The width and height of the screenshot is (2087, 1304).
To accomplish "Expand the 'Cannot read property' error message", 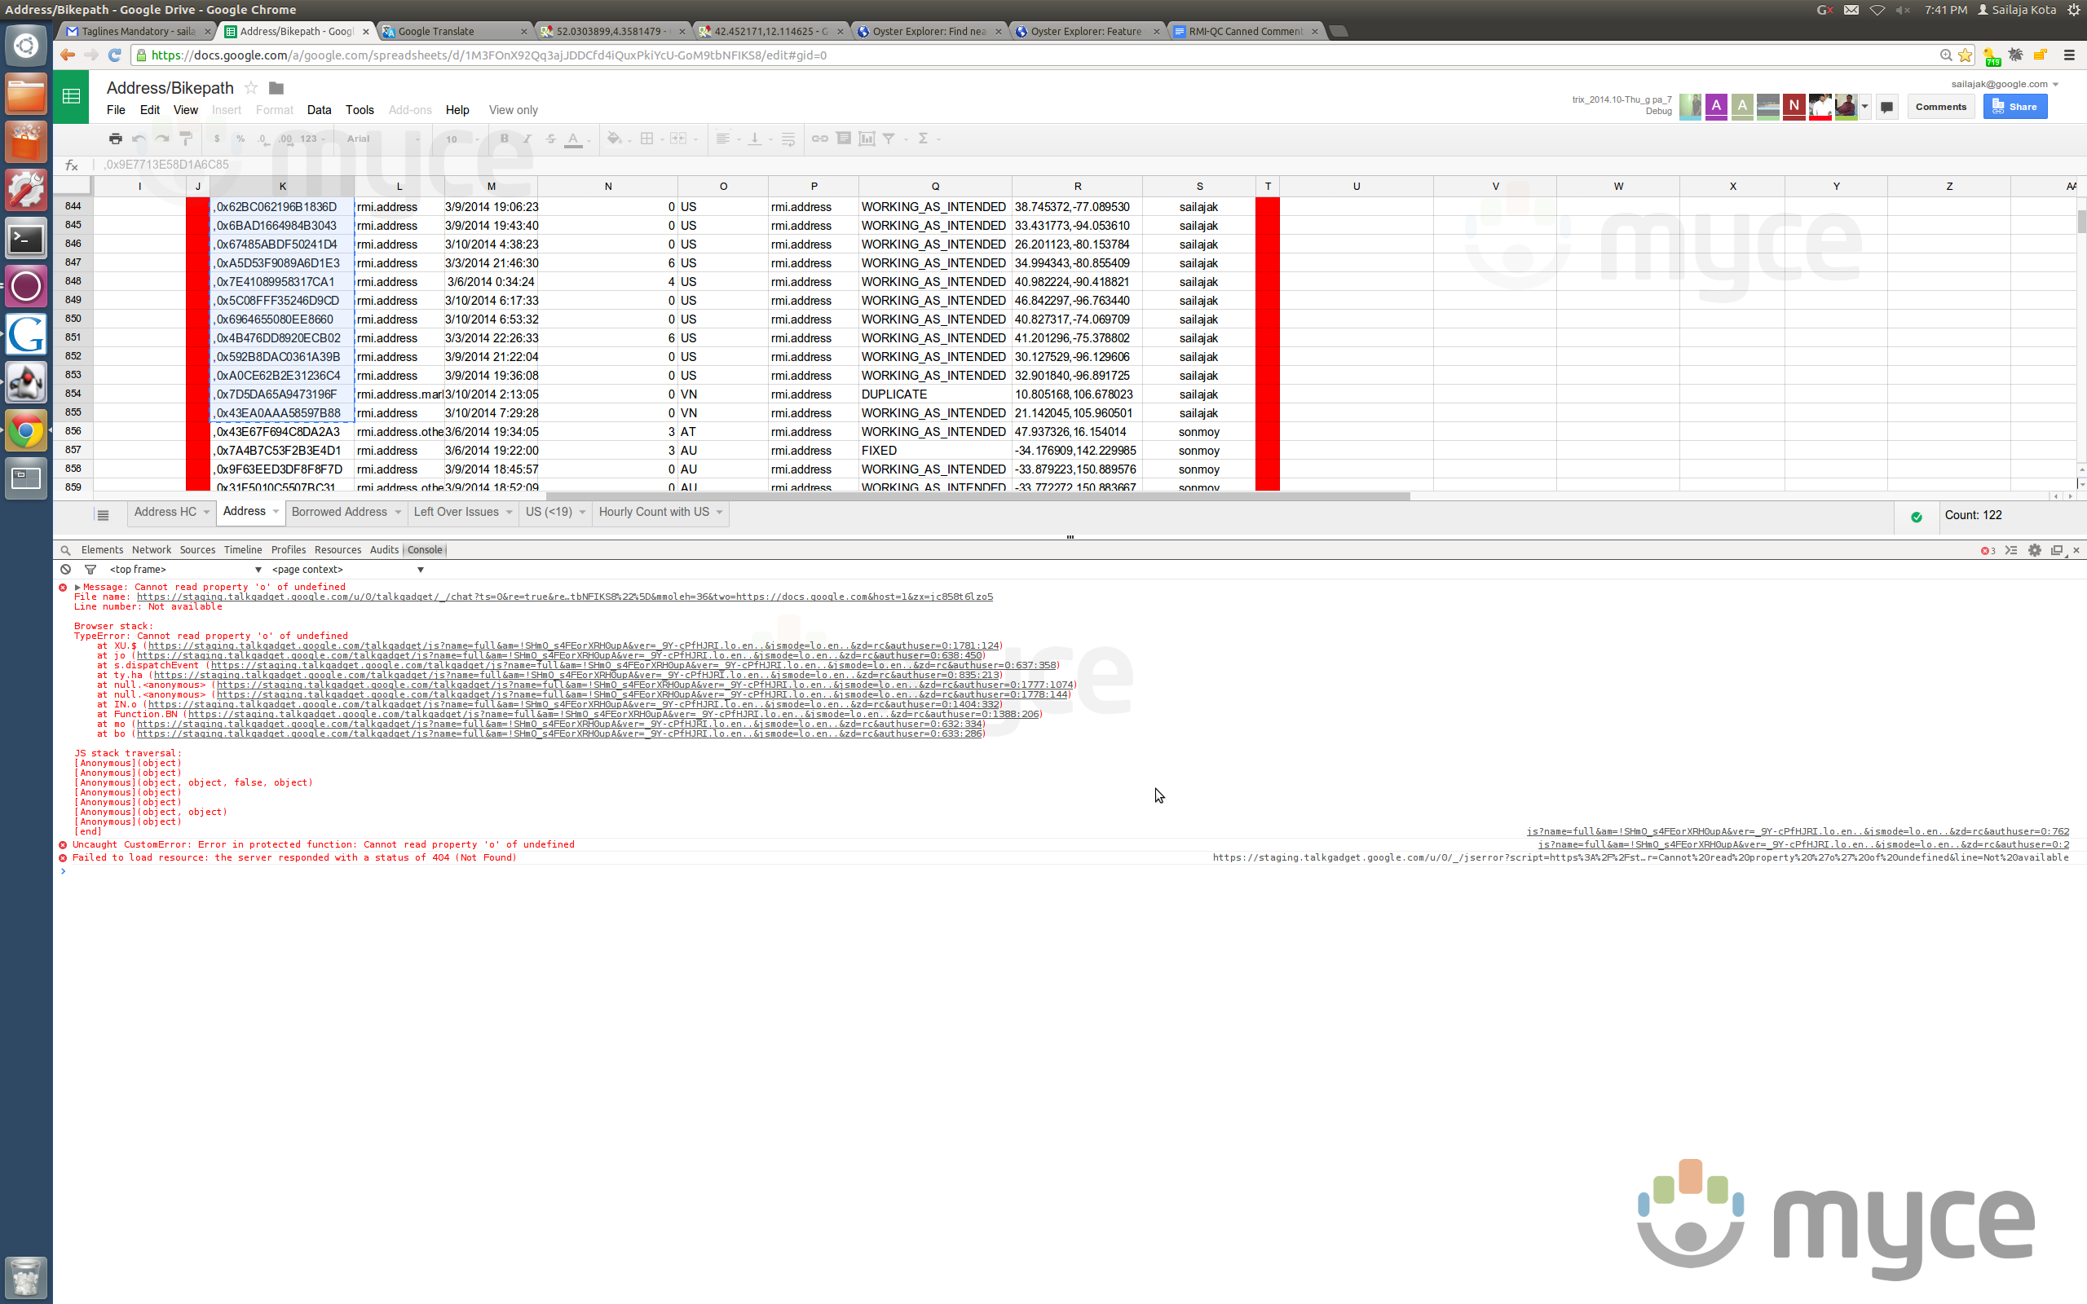I will [x=77, y=588].
